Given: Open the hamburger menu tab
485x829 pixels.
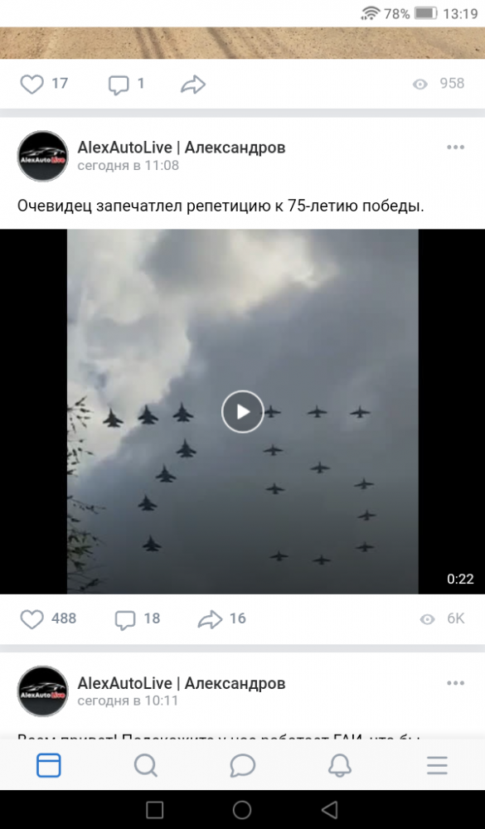Looking at the screenshot, I should click(437, 765).
